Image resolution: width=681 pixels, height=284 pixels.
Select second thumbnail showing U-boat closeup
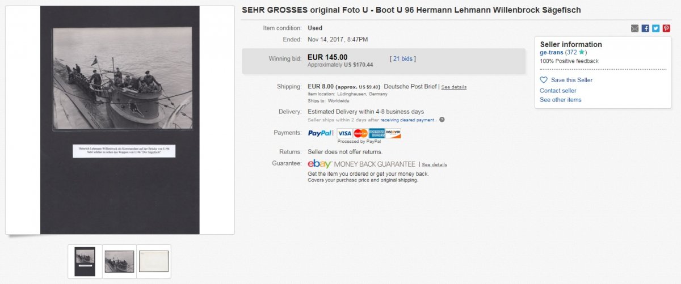[119, 261]
